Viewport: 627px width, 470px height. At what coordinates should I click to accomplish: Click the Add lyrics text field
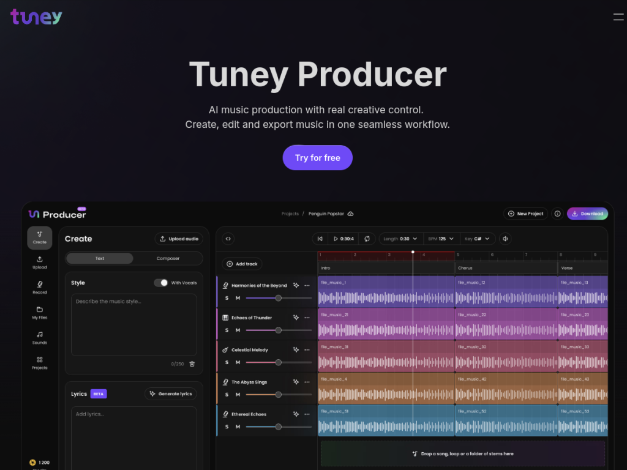(134, 438)
